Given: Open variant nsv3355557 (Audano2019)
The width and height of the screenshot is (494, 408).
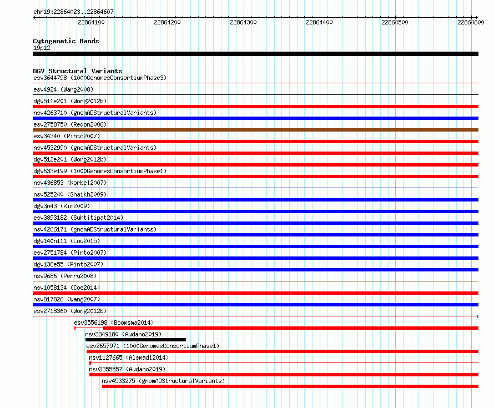Looking at the screenshot, I should coord(127,369).
